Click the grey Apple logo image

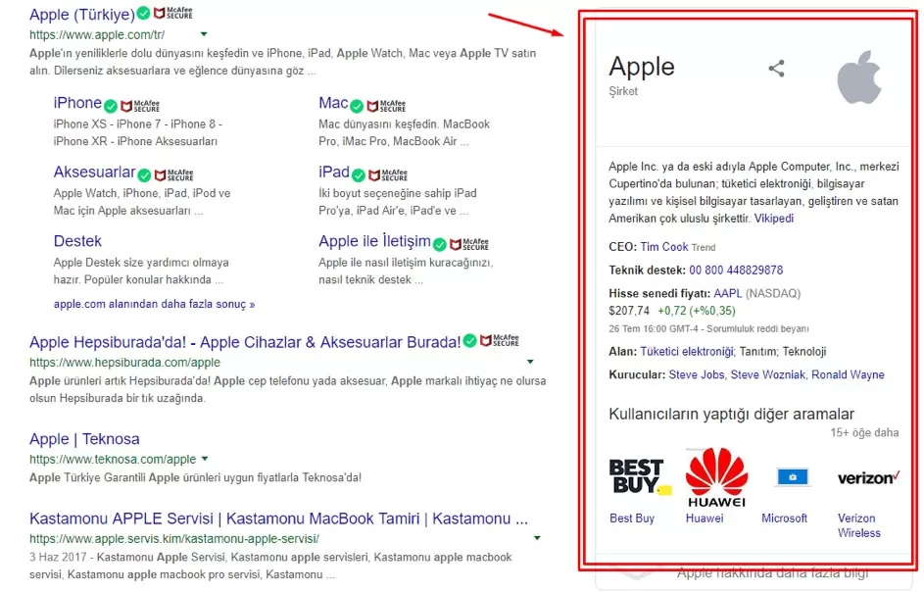tap(859, 77)
